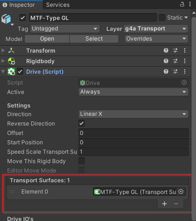Toggle the Static checkbox

(162, 18)
